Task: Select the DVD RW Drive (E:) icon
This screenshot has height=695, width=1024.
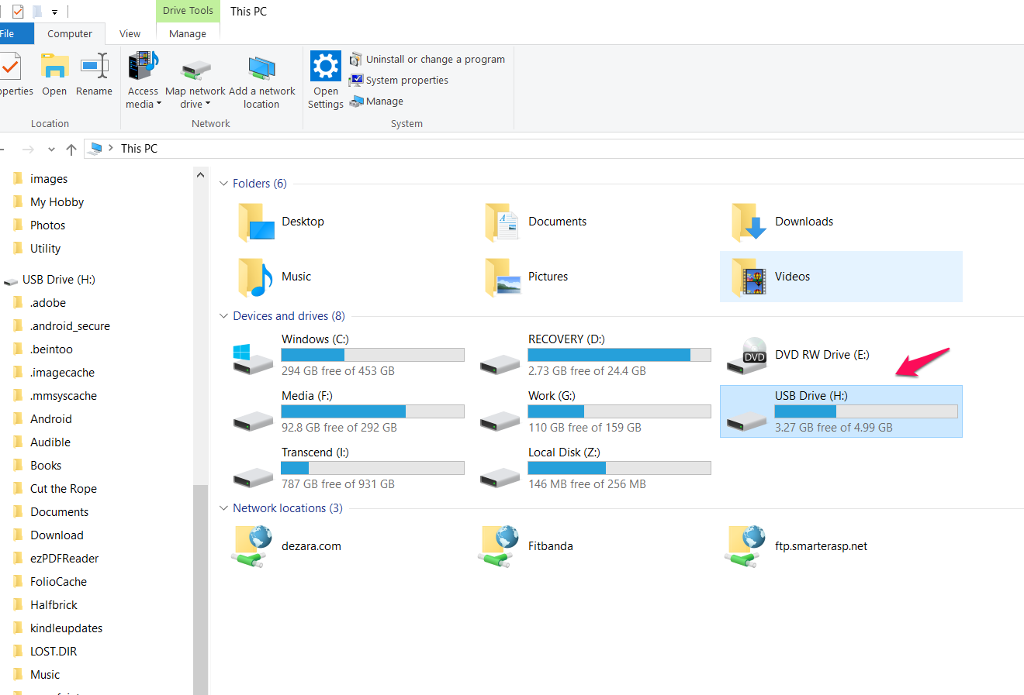Action: pos(747,356)
